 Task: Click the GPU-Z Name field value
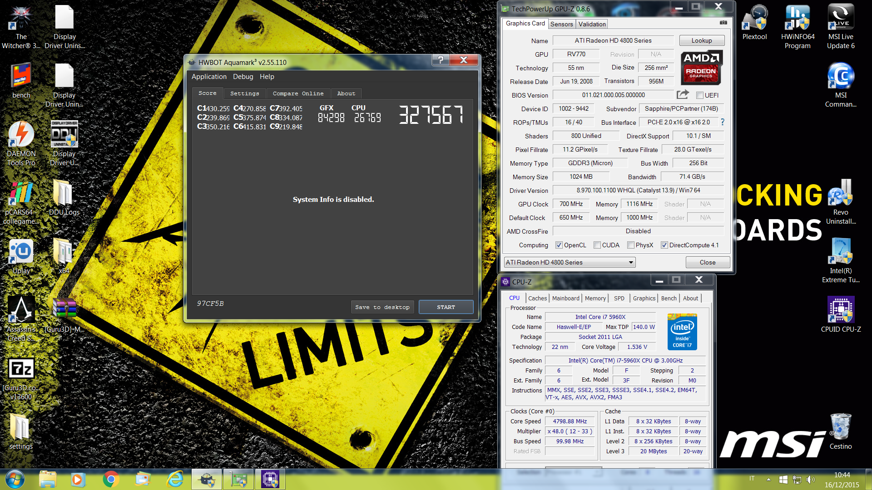[613, 40]
